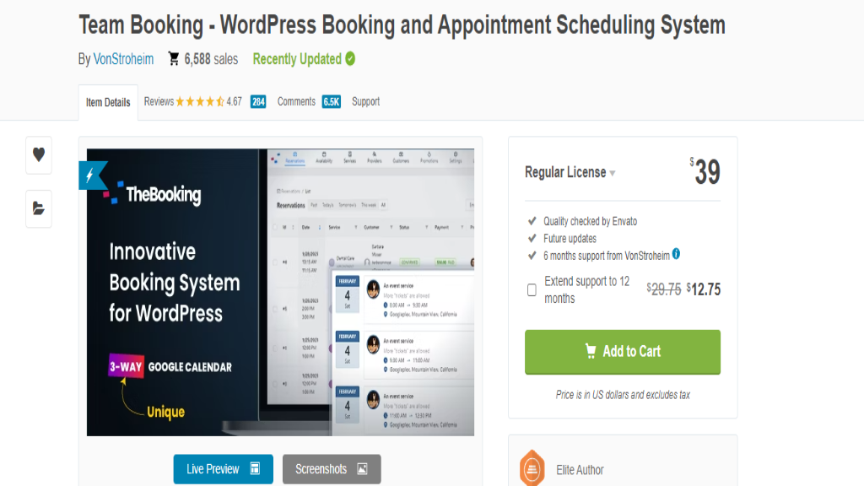Click the '6 months support from VonStroheim' text
This screenshot has width=864, height=486.
[x=606, y=256]
